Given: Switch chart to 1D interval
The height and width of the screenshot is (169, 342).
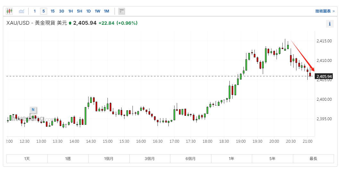Looking at the screenshot, I should (x=89, y=11).
